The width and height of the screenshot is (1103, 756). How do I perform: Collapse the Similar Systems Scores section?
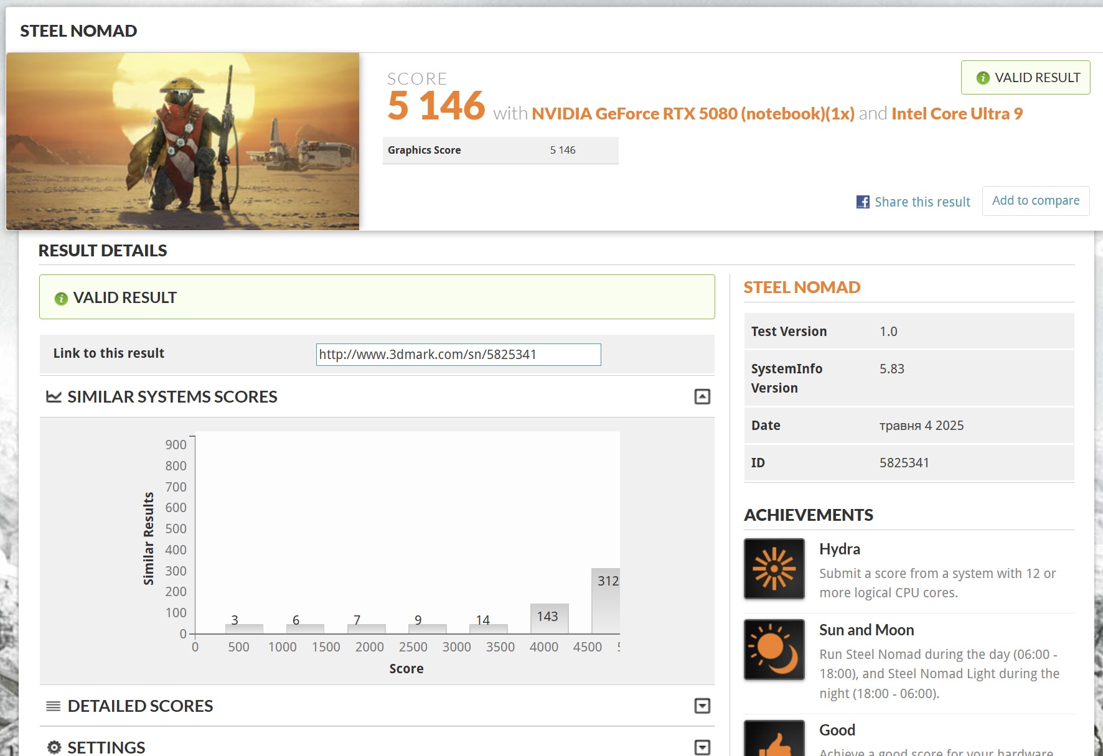point(702,397)
